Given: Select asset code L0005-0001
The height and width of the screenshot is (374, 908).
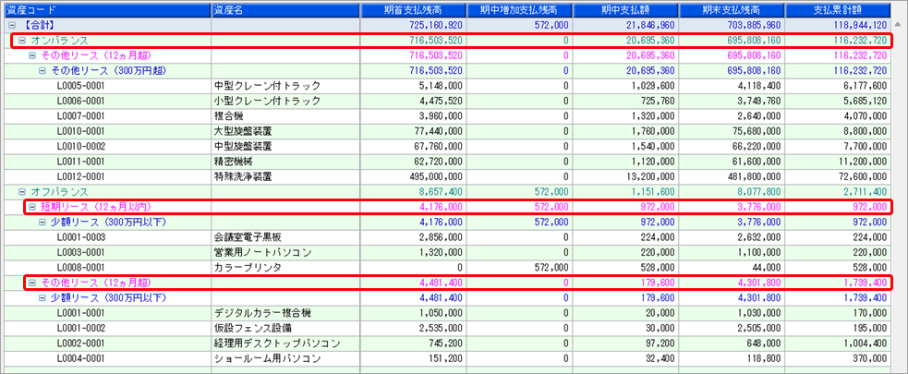Looking at the screenshot, I should (x=81, y=86).
